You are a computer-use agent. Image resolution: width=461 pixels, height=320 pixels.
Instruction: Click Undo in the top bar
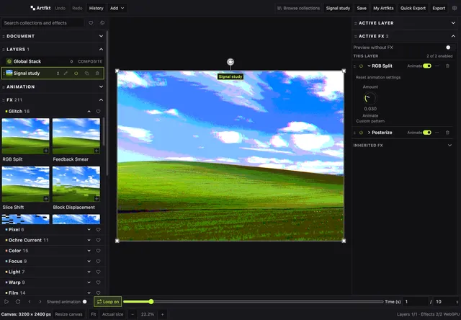60,8
